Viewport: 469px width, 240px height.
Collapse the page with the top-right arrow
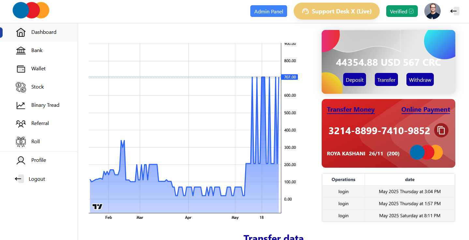point(454,11)
